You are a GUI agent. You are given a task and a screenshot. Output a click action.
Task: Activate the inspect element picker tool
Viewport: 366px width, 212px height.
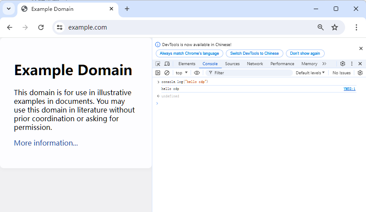pos(158,63)
